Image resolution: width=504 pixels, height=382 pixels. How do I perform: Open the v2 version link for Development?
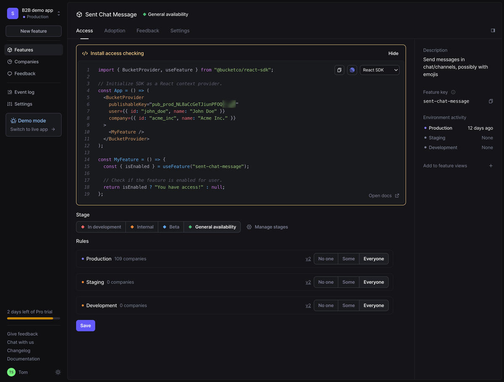coord(308,306)
